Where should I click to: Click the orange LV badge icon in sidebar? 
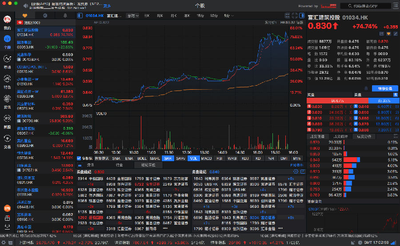click(7, 208)
